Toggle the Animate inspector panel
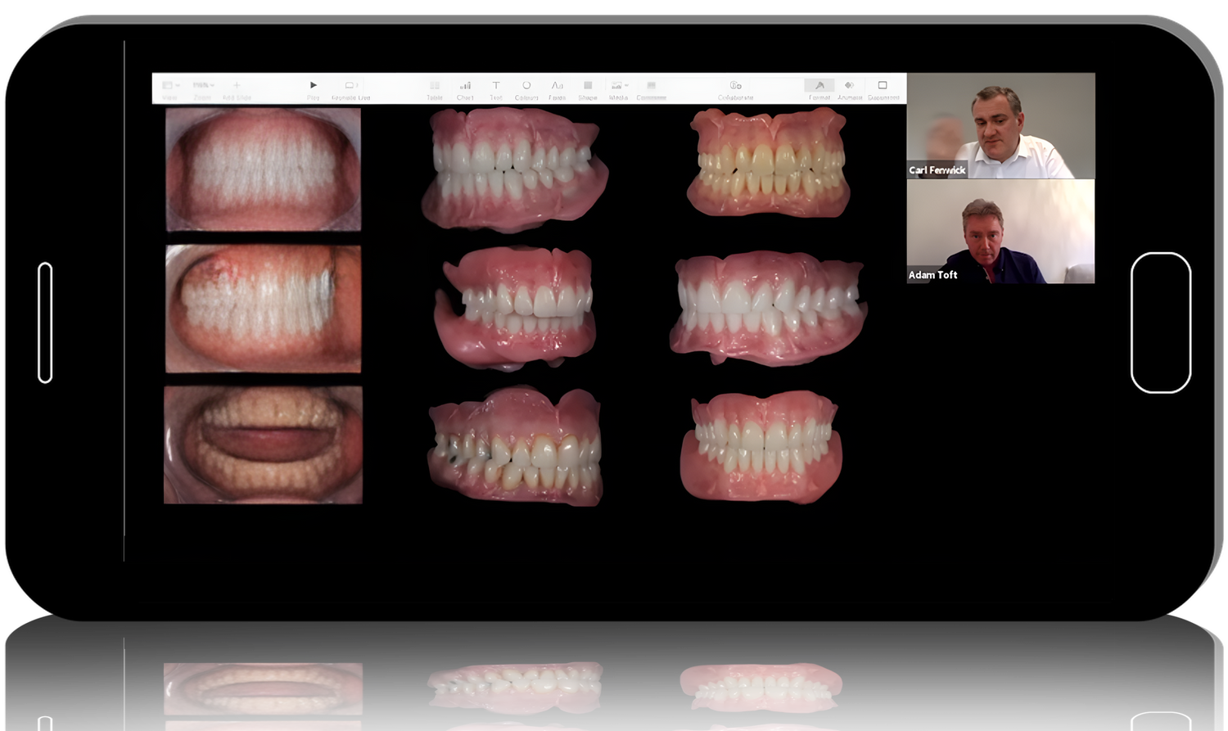This screenshot has height=731, width=1228. coord(850,86)
